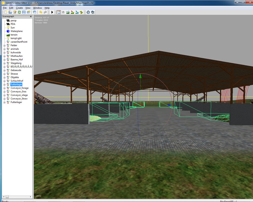
Task: Open the Create menu
Action: pyautogui.click(x=19, y=8)
